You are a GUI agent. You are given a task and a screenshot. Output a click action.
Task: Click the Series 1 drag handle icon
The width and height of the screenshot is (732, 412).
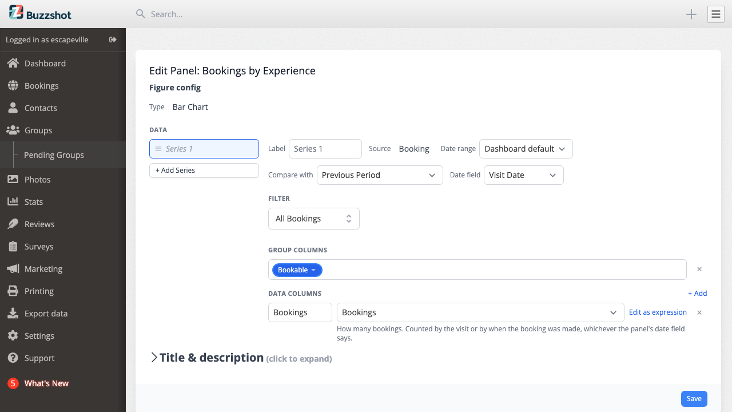pos(158,149)
